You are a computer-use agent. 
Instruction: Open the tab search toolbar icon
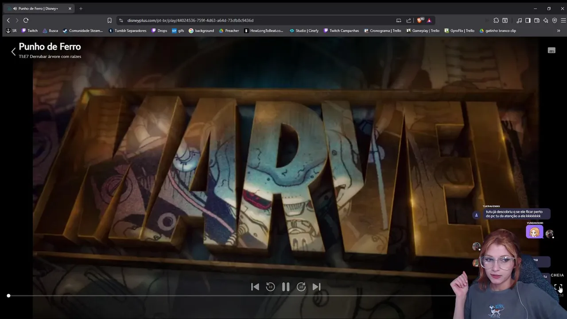(505, 20)
